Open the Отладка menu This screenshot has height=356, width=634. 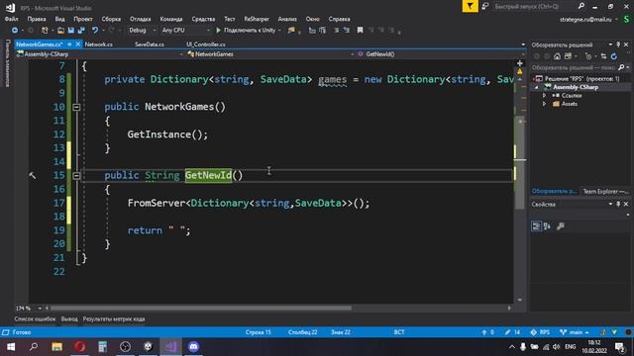(x=140, y=19)
